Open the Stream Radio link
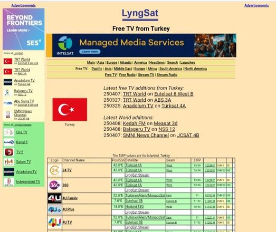 (x=167, y=75)
